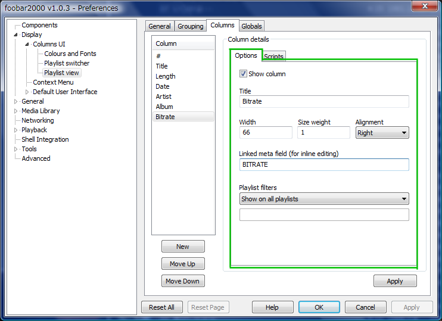Select Colours and Fonts page
The image size is (442, 321).
pos(70,54)
